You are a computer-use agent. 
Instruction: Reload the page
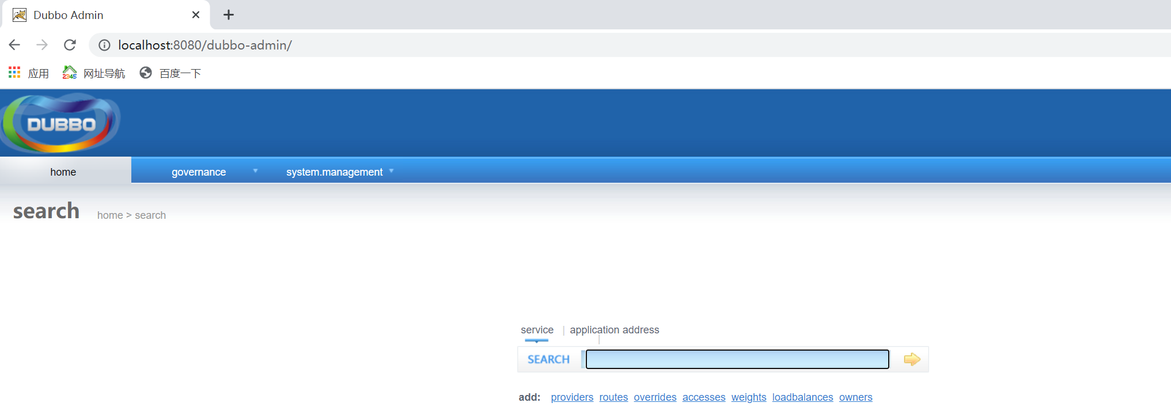point(70,45)
